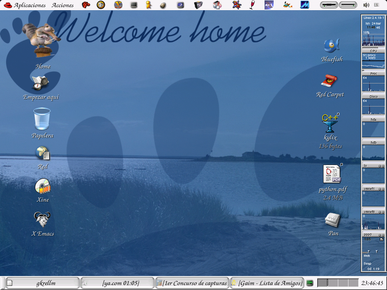387x290 pixels.
Task: Click the round gold globe launcher in top panel
Action: tap(101, 5)
